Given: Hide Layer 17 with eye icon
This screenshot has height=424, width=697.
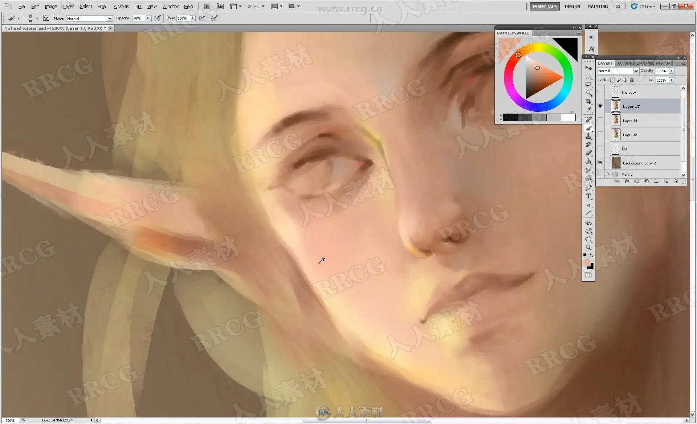Looking at the screenshot, I should [600, 106].
